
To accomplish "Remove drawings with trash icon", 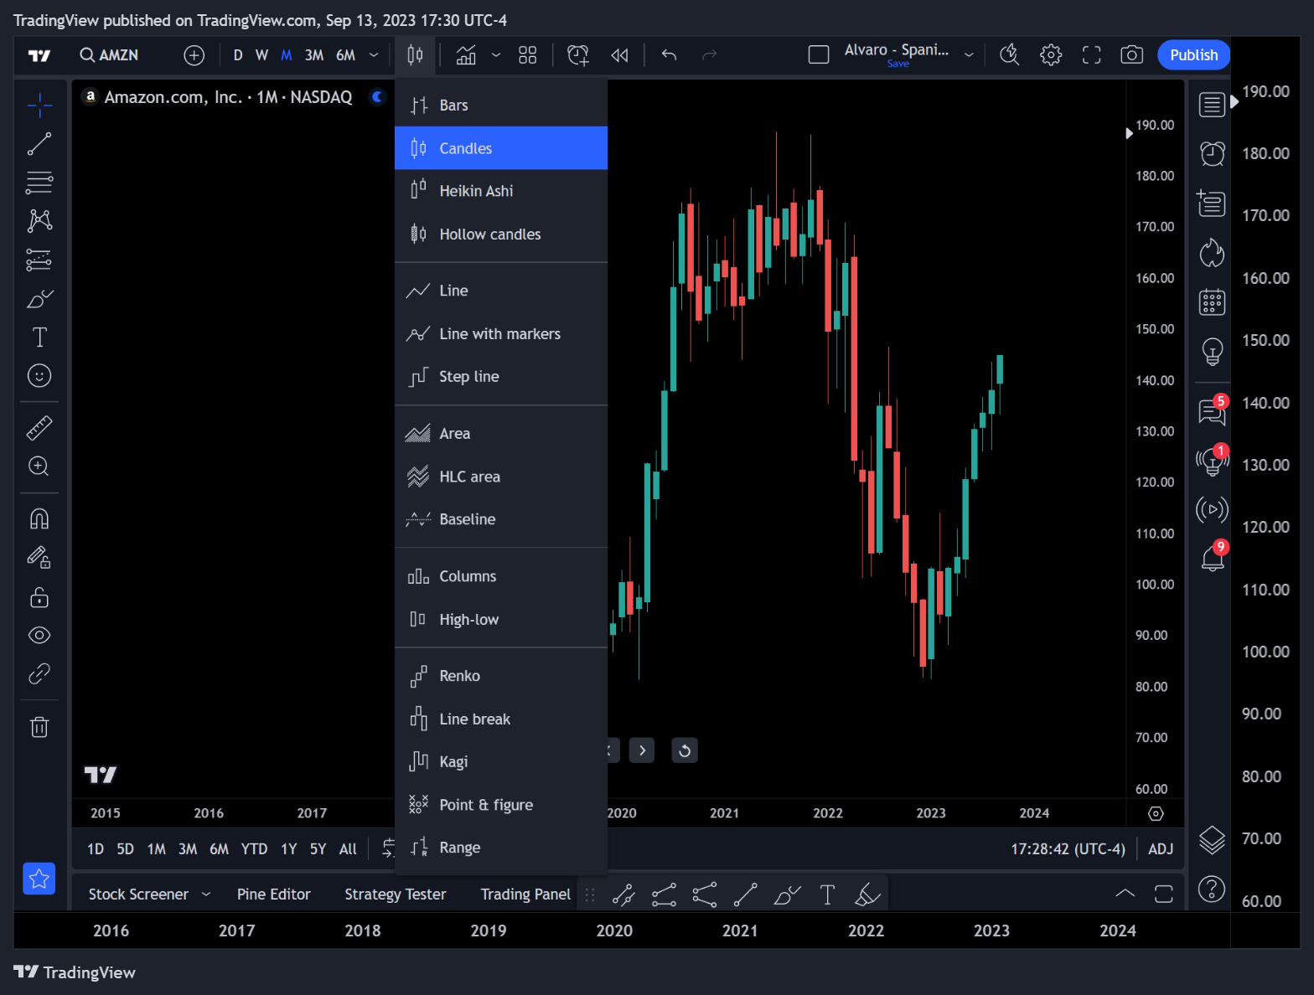I will pyautogui.click(x=39, y=726).
